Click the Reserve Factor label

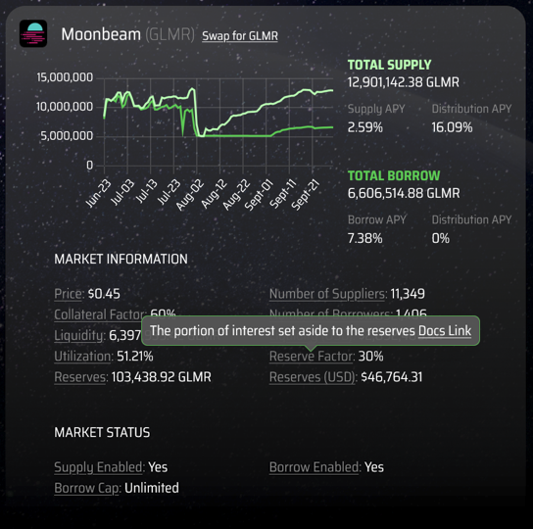(312, 357)
